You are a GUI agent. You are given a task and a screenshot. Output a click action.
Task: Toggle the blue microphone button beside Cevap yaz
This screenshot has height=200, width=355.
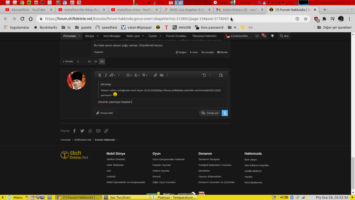pyautogui.click(x=224, y=113)
